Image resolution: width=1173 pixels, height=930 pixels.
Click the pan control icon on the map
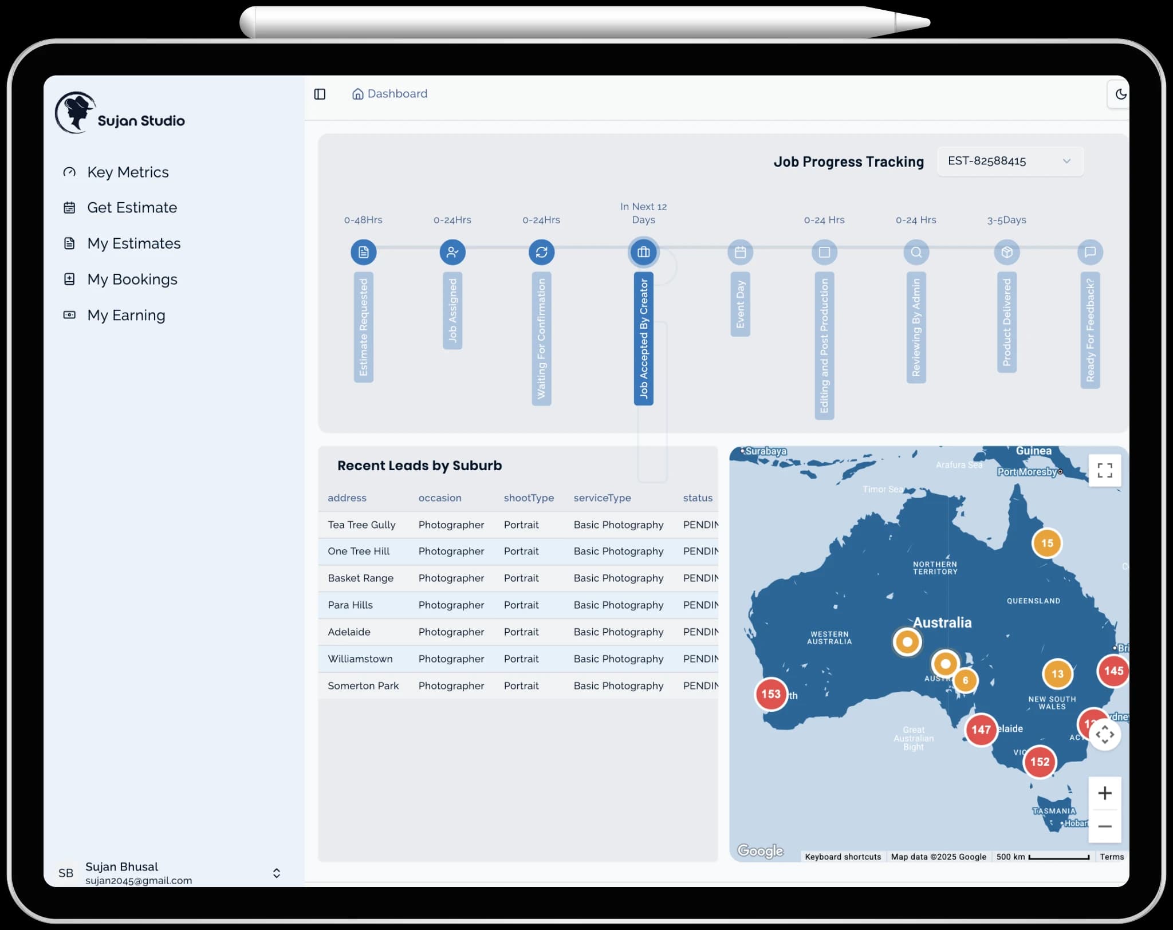1105,734
